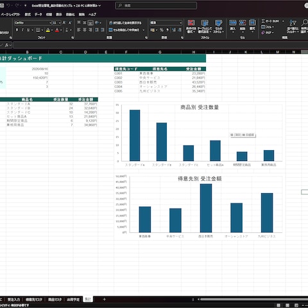The width and height of the screenshot is (308, 308).
Task: Switch to Normal view in status bar
Action: 278,305
